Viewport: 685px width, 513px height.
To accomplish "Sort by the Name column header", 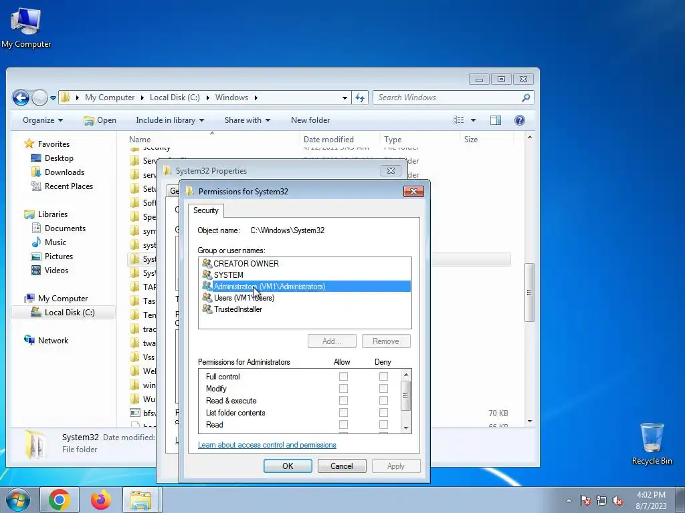I will [x=212, y=139].
